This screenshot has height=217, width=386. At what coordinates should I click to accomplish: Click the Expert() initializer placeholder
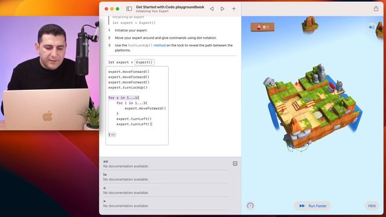coord(145,62)
